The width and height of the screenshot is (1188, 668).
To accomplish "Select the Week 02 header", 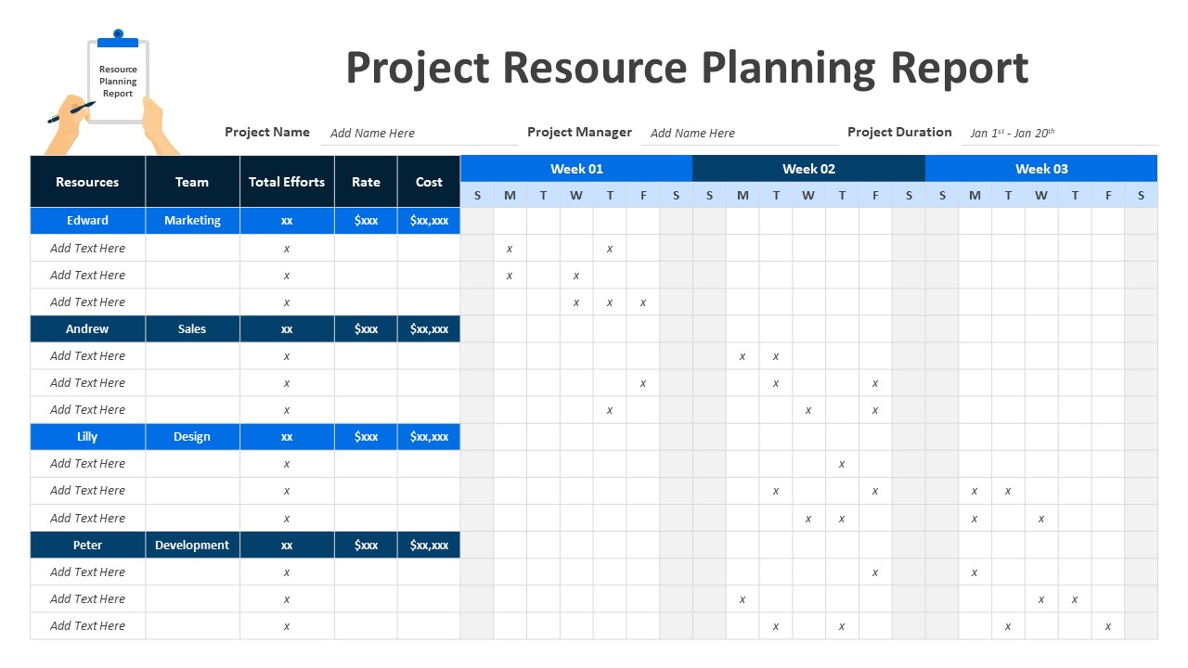I will click(x=808, y=169).
